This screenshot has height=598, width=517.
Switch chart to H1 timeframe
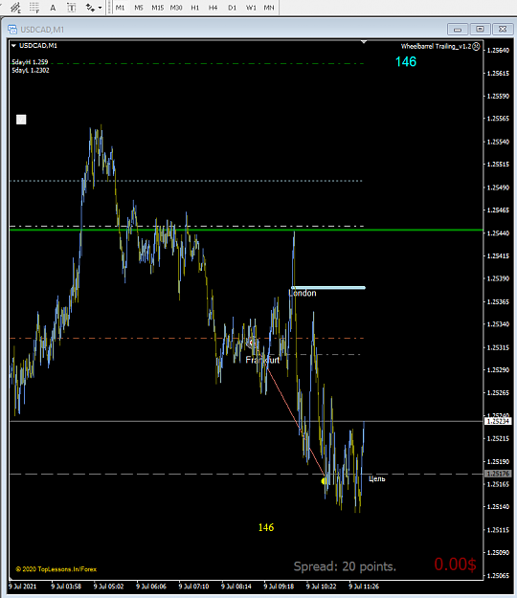pyautogui.click(x=195, y=8)
